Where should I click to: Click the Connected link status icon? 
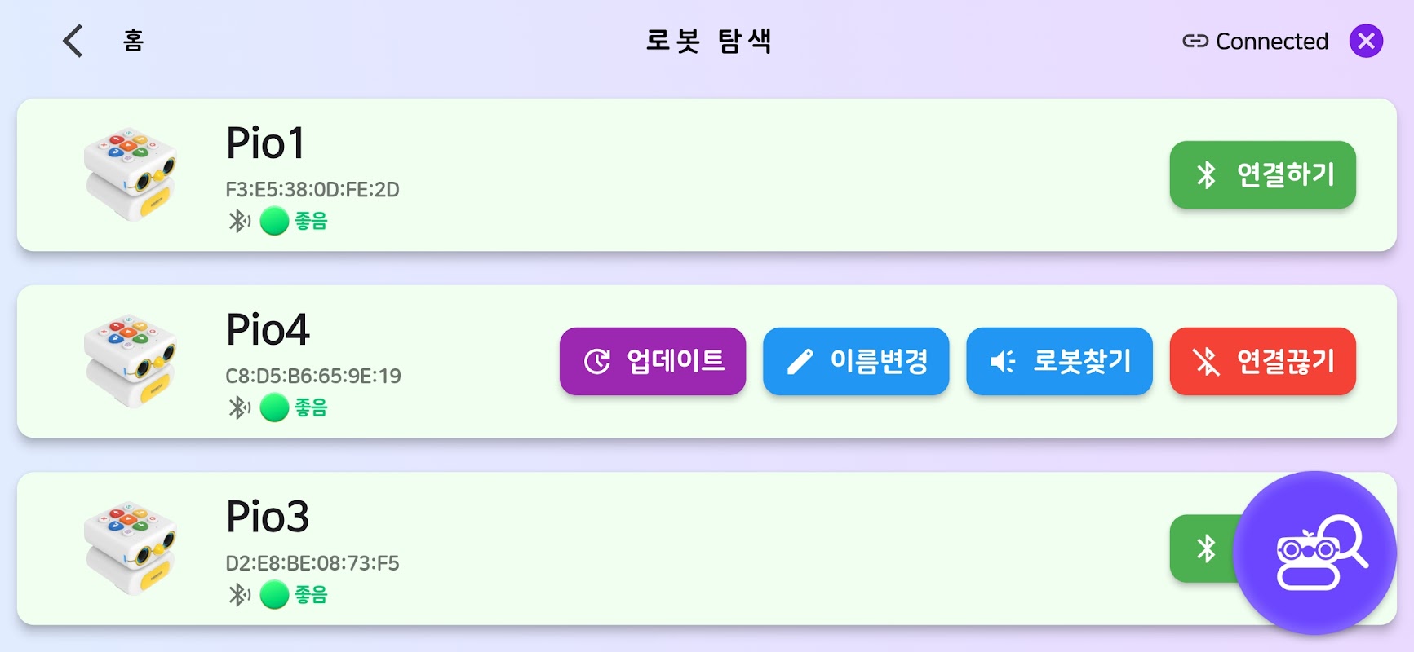[x=1195, y=41]
